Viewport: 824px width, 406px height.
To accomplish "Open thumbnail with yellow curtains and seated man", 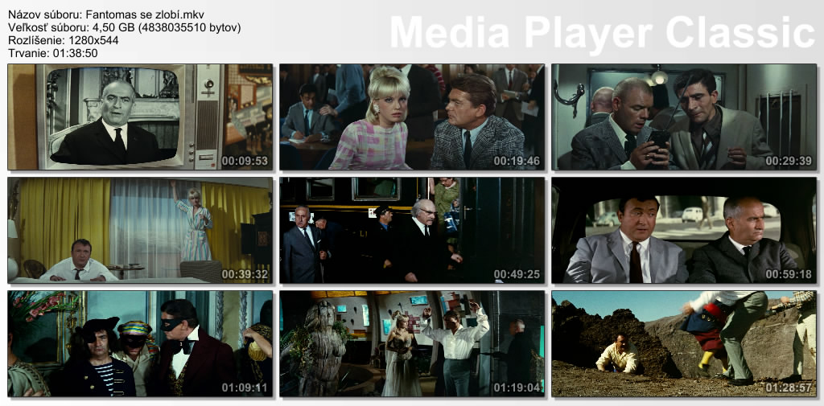I will click(140, 230).
